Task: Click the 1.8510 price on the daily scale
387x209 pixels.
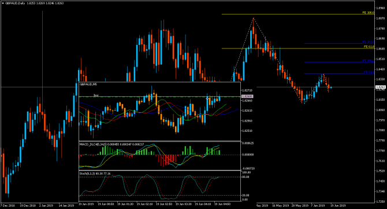Action: (x=381, y=59)
